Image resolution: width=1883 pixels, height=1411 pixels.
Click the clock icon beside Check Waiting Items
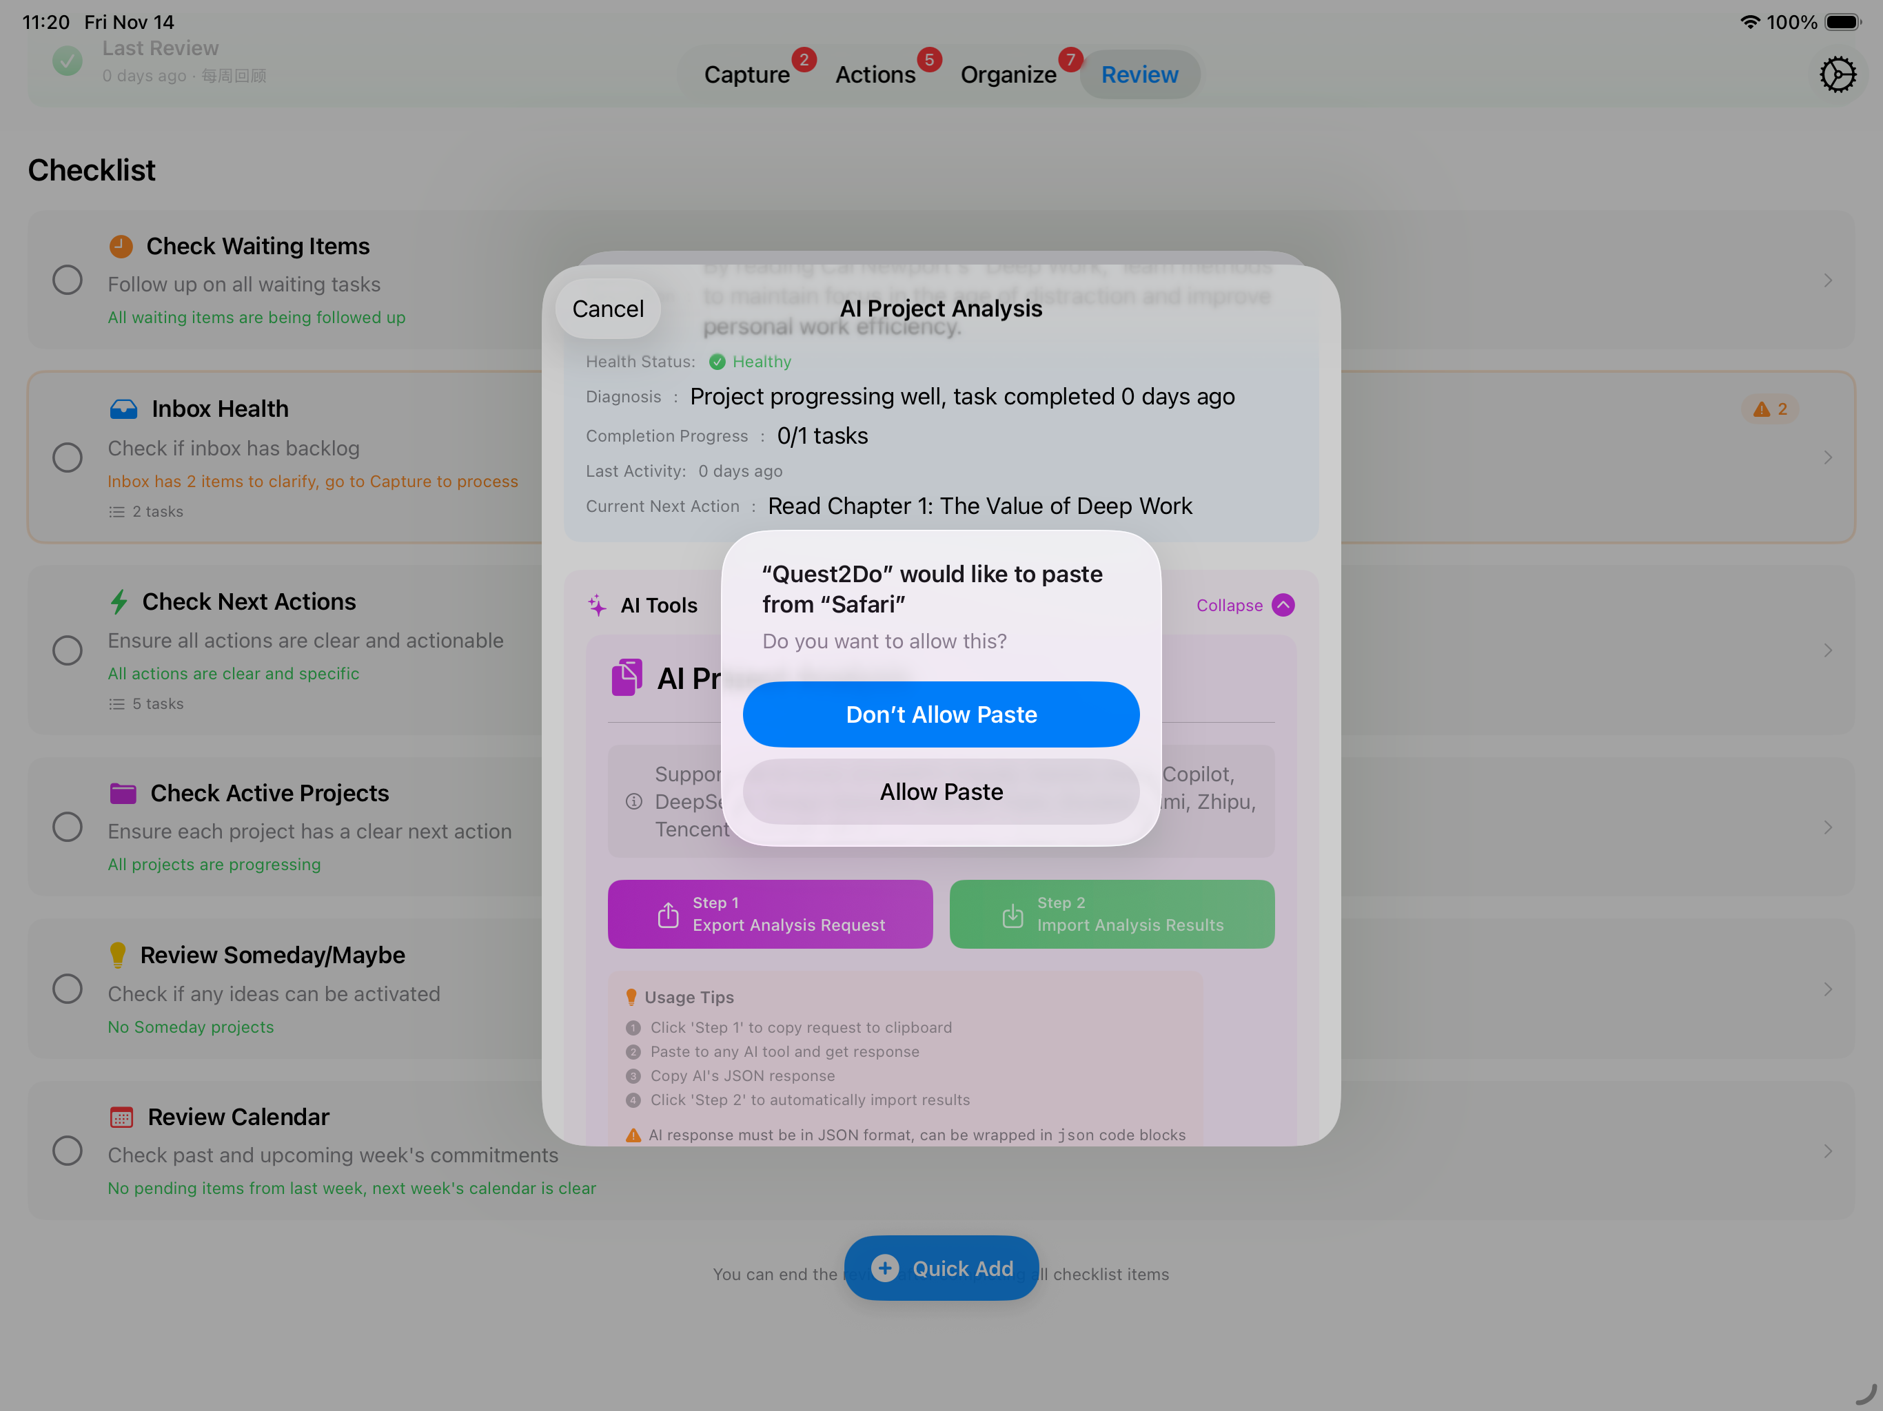coord(121,245)
